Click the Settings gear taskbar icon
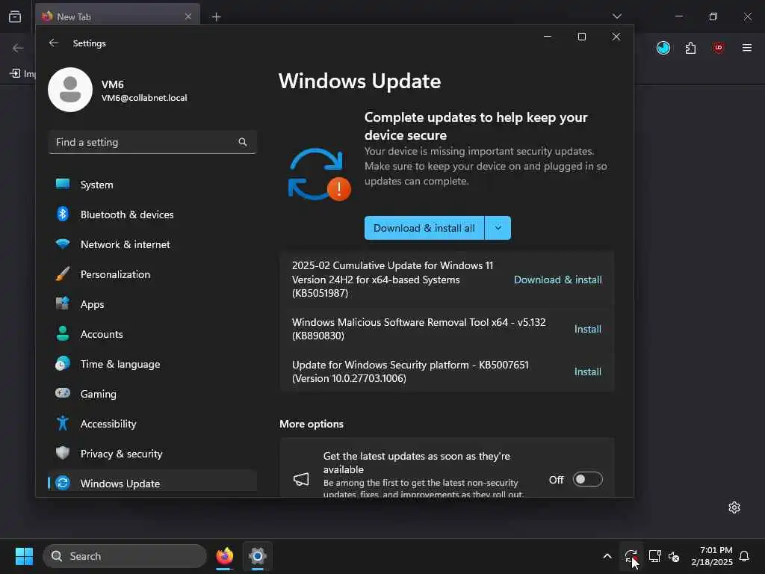Viewport: 765px width, 574px height. click(x=258, y=556)
